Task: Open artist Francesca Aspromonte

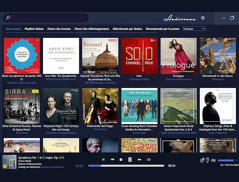Action: coord(179,79)
